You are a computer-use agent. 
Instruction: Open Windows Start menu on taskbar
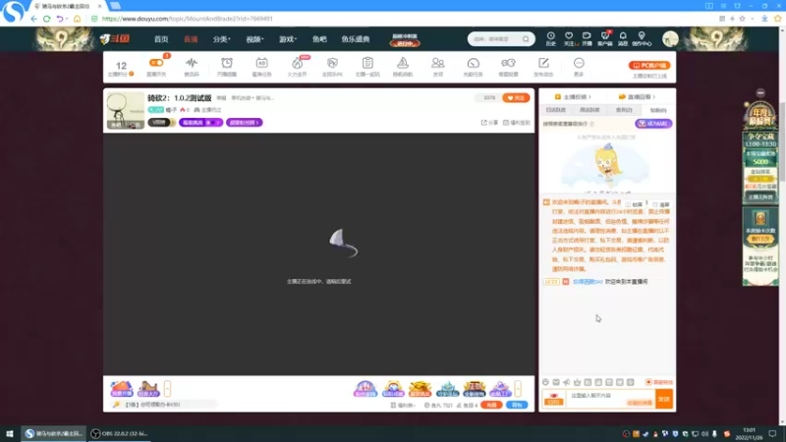(10, 434)
